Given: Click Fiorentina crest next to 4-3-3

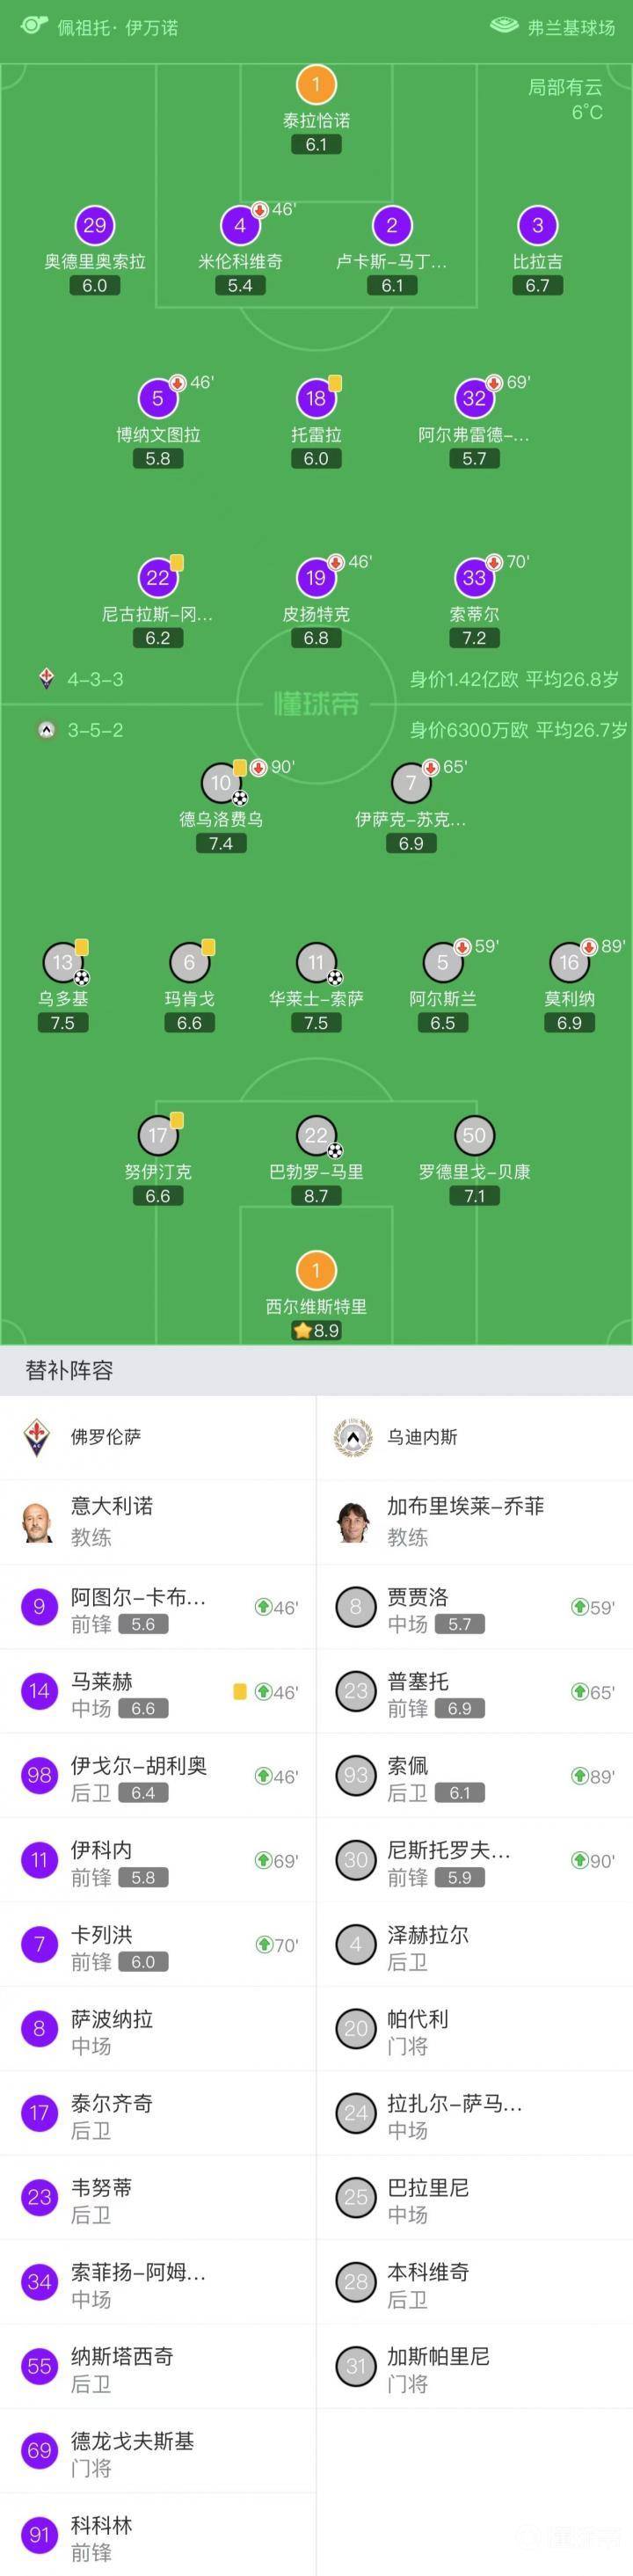Looking at the screenshot, I should (x=46, y=679).
